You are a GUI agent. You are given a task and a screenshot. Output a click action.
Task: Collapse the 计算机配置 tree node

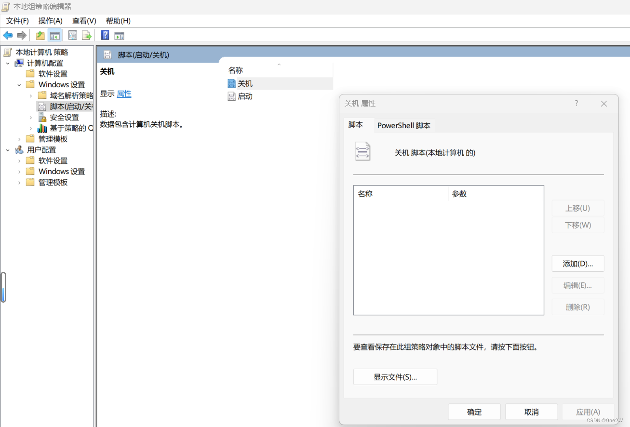point(8,63)
